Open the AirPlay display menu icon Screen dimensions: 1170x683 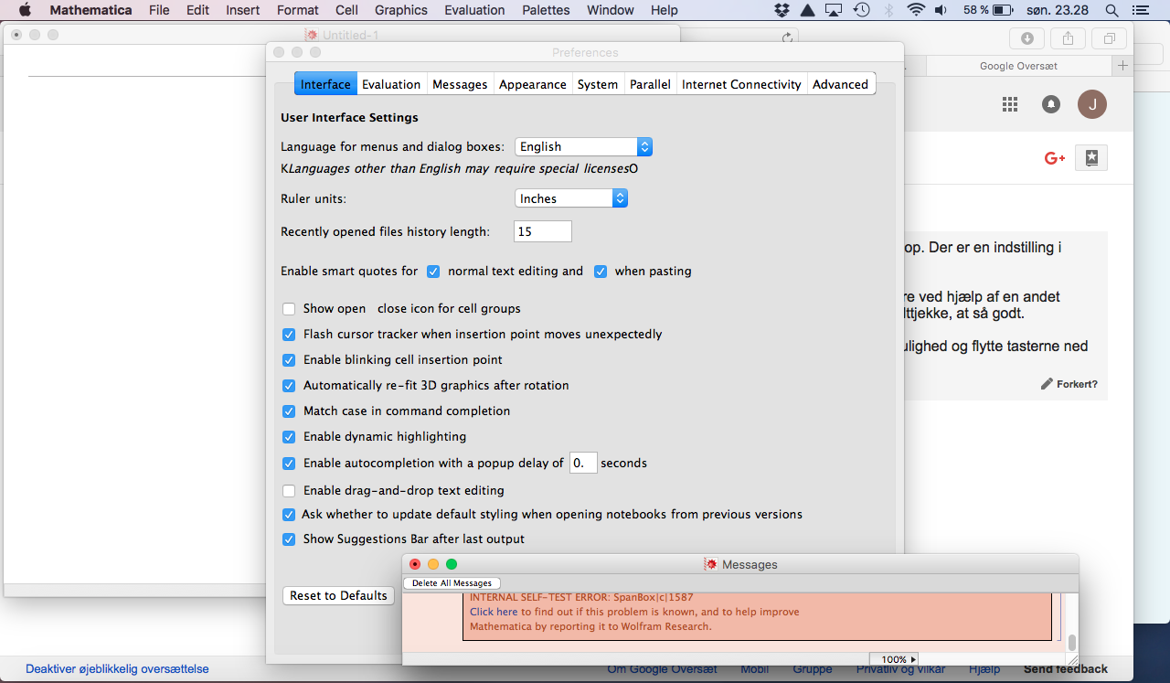[x=833, y=10]
